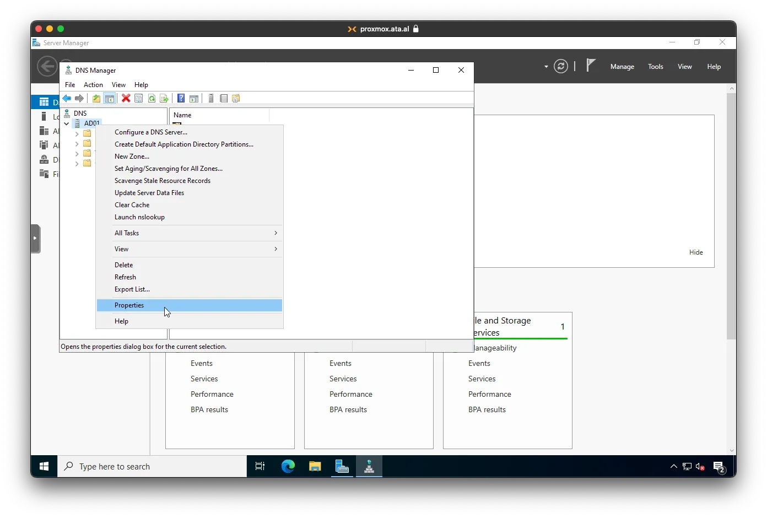This screenshot has height=518, width=767.
Task: Open dropdown arrow beside Server Manager refresh
Action: [546, 67]
